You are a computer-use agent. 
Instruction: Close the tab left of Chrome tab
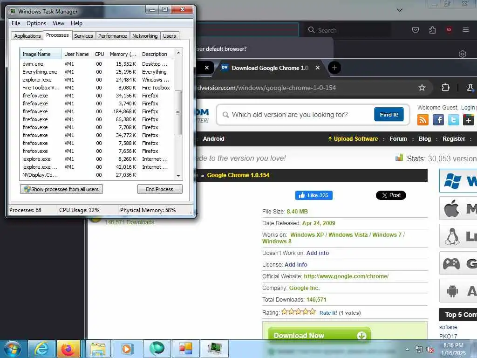206,68
